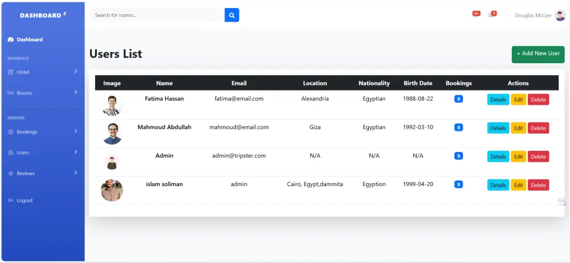Viewport: 570px width, 263px height.
Task: Click the Hotel building icon in sidebar
Action: 11,72
